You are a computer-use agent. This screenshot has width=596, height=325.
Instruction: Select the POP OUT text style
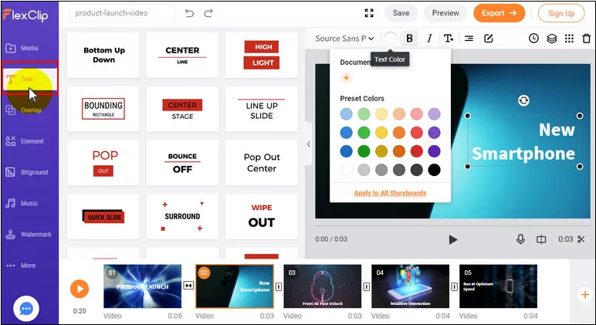tap(103, 163)
